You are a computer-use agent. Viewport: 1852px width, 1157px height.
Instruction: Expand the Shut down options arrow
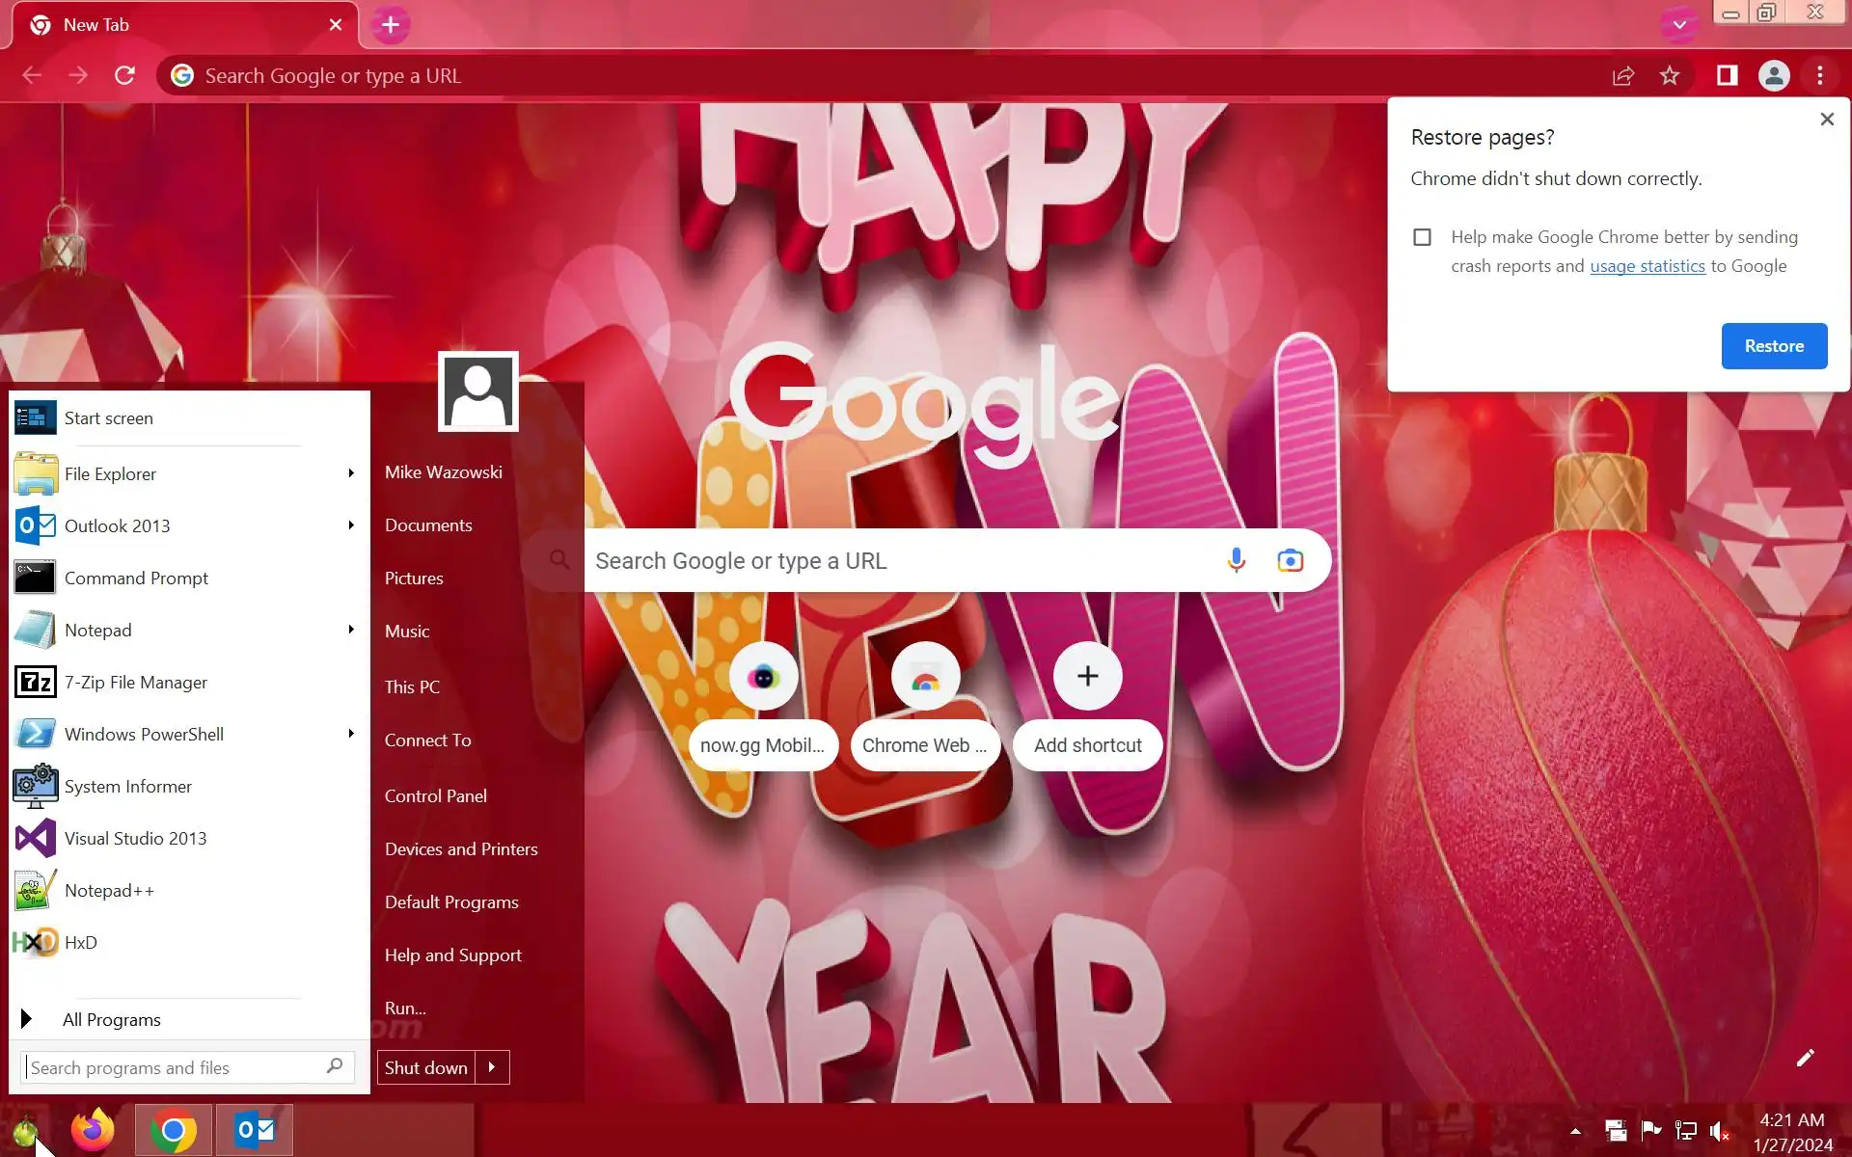coord(492,1067)
